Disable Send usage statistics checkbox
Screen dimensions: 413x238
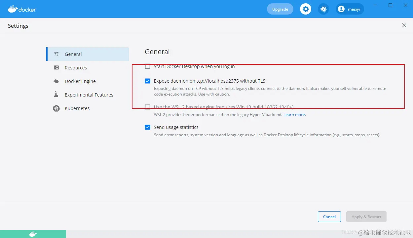(x=148, y=127)
